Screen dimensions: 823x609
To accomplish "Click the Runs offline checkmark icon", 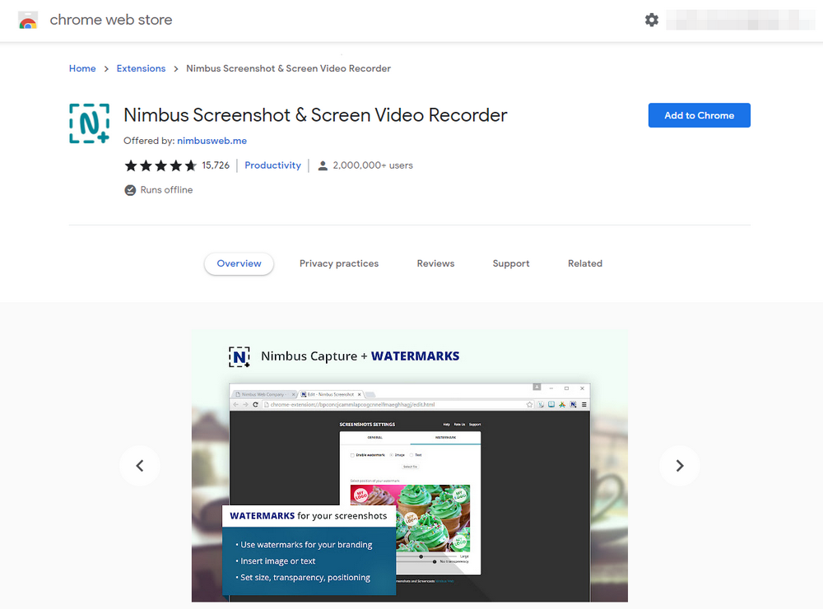I will coord(130,190).
